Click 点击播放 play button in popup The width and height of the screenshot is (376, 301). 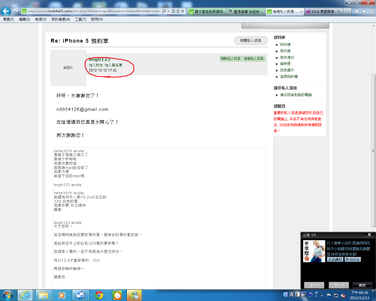pyautogui.click(x=335, y=259)
